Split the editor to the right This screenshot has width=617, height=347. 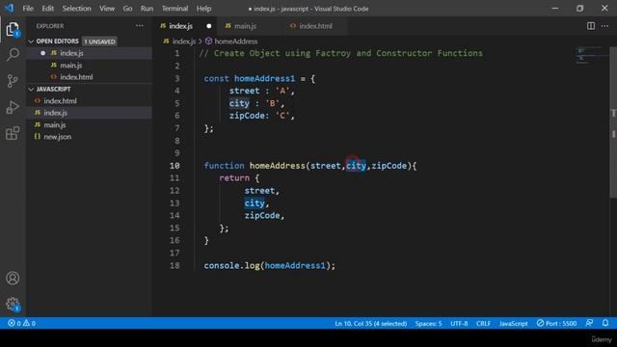(x=591, y=26)
